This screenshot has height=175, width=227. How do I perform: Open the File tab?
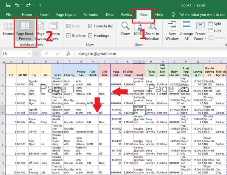[9, 15]
